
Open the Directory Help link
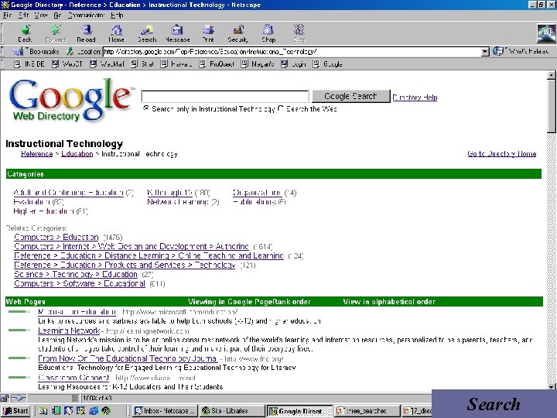click(415, 98)
